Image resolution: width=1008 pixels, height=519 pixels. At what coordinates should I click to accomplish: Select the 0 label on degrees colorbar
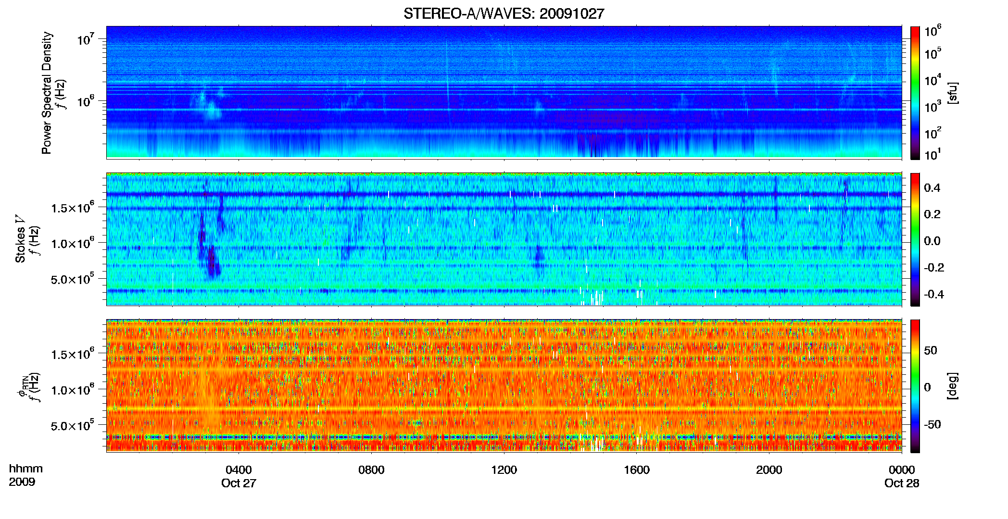point(928,387)
